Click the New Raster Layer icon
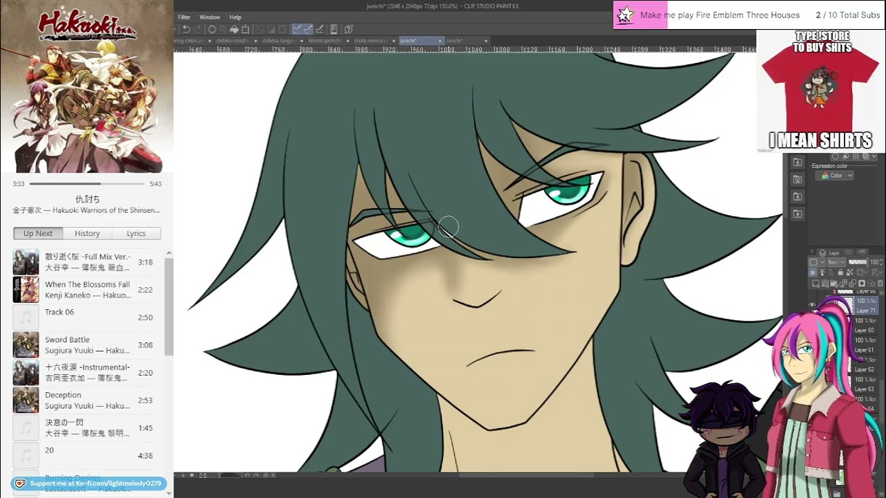886x498 pixels. point(817,284)
